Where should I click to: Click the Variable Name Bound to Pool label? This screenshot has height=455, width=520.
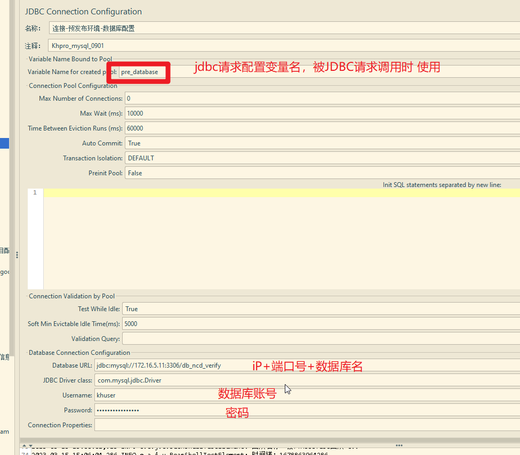pyautogui.click(x=70, y=59)
